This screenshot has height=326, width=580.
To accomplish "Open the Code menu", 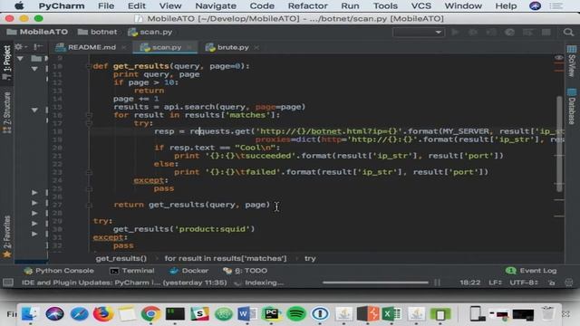I will pos(262,6).
